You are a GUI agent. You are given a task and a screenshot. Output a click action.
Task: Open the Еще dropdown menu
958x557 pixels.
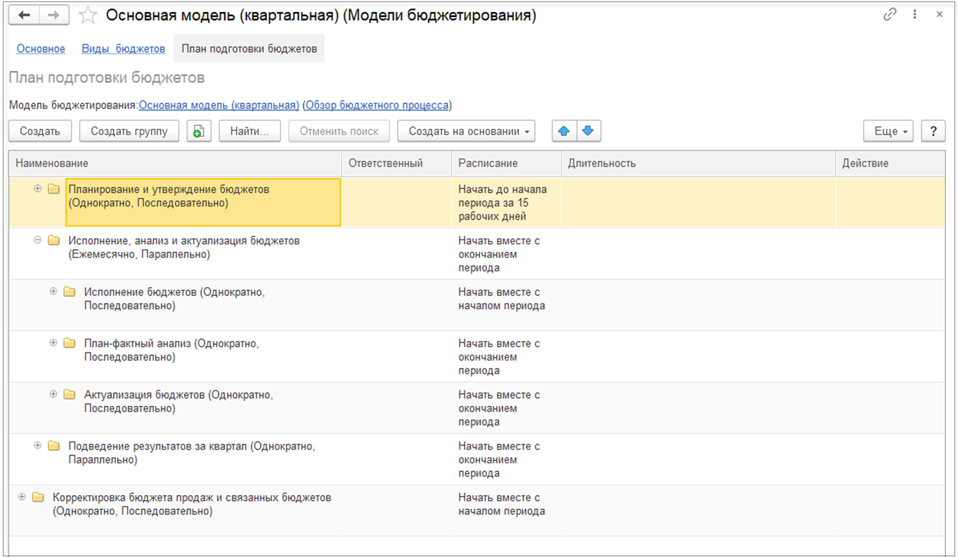point(888,131)
